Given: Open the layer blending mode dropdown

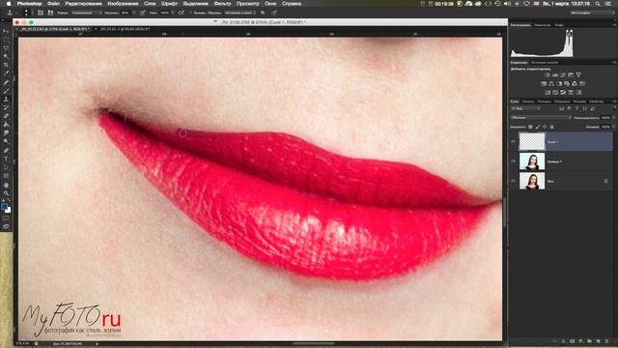Looking at the screenshot, I should (541, 118).
